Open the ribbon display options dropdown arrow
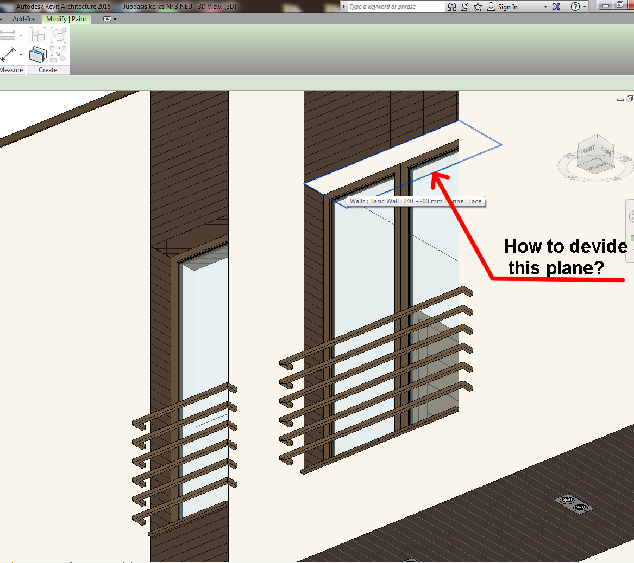Image resolution: width=634 pixels, height=563 pixels. click(x=115, y=19)
